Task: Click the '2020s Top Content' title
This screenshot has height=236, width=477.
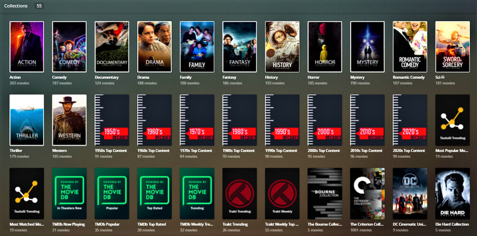Action: (x=409, y=151)
